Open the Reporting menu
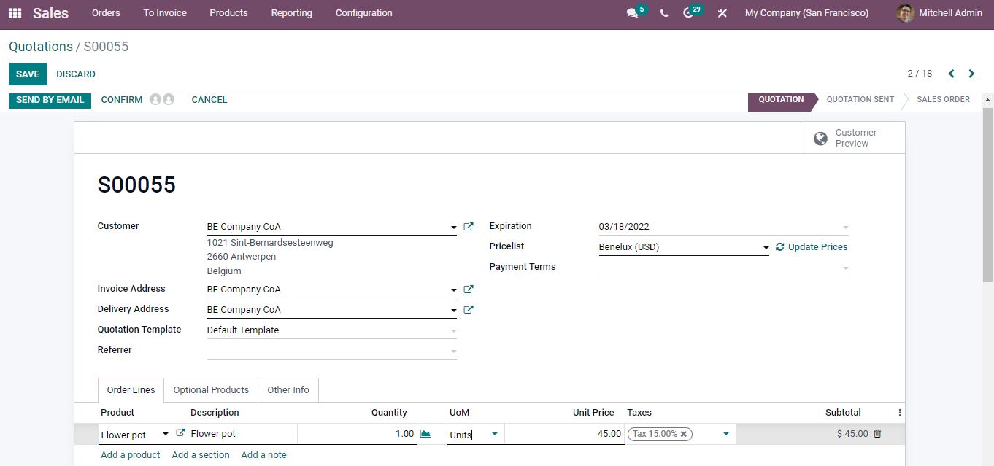This screenshot has width=994, height=466. (291, 13)
